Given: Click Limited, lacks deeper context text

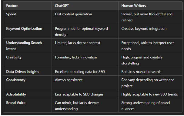Looking at the screenshot, I should coord(78,43).
